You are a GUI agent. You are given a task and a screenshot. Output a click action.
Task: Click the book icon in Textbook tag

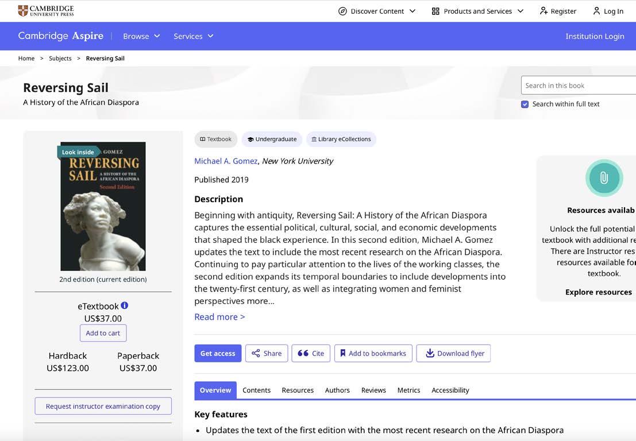(202, 139)
